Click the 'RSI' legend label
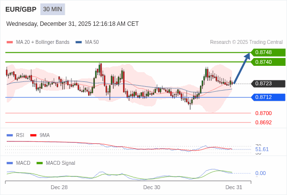The image size is (287, 195). click(20, 136)
